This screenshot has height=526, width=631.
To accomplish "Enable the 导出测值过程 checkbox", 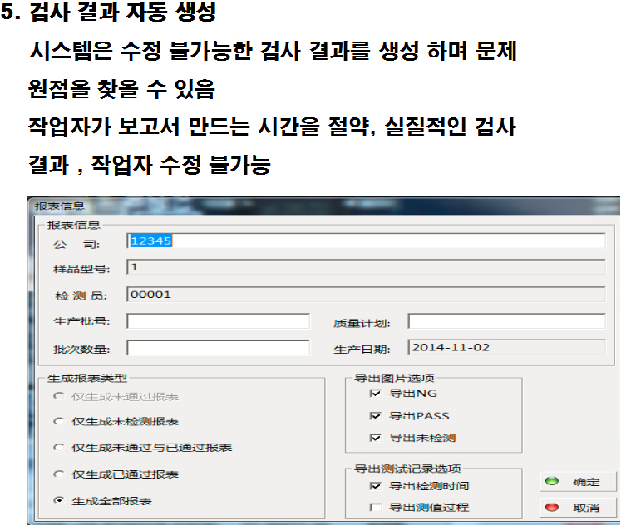I will [x=375, y=508].
